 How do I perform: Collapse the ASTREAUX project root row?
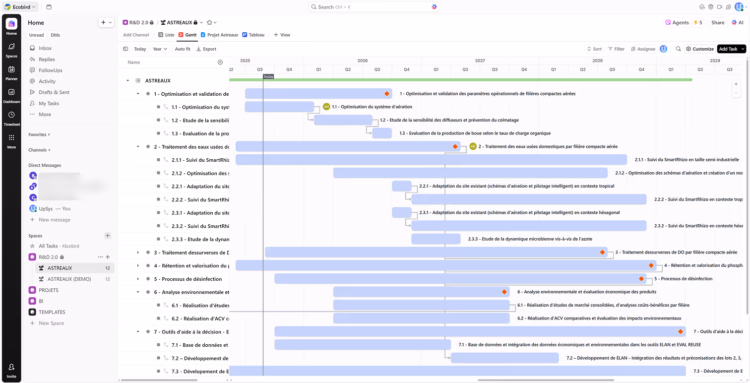[127, 80]
